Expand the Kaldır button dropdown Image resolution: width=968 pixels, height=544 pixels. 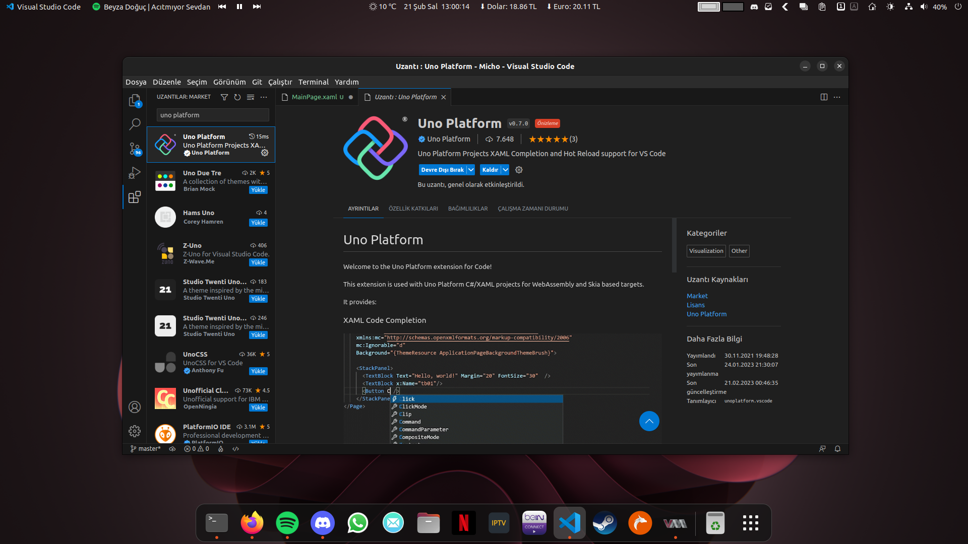coord(504,170)
